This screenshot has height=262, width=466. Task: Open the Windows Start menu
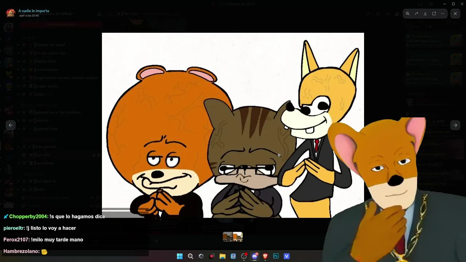tap(179, 256)
